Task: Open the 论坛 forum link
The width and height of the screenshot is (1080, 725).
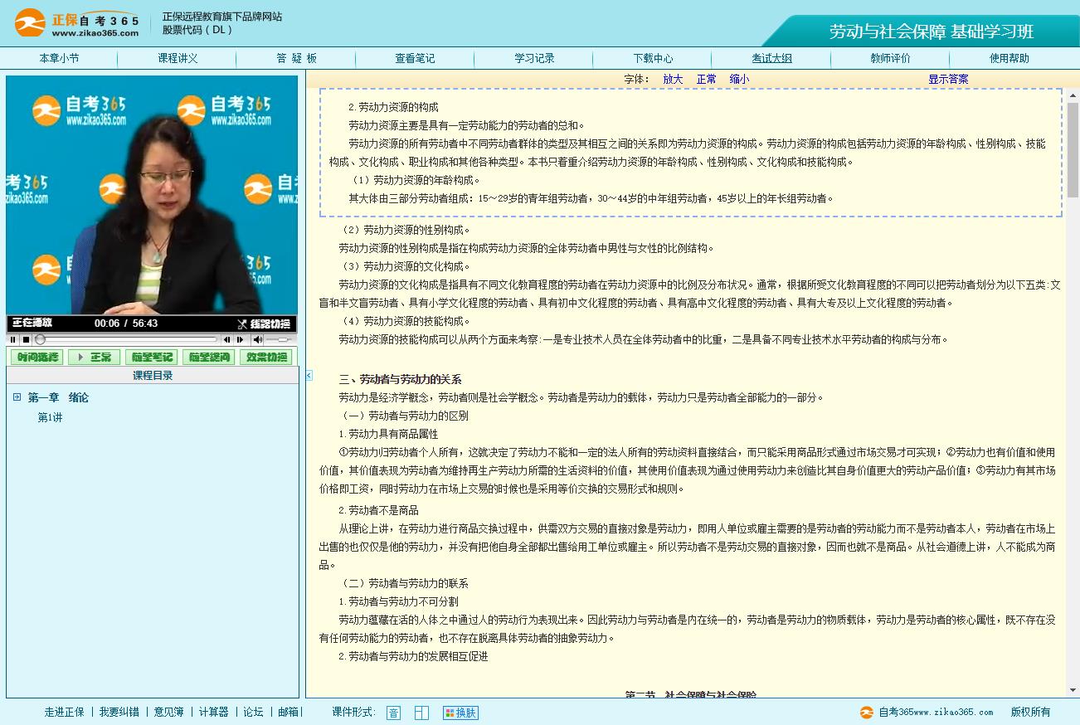Action: tap(253, 712)
